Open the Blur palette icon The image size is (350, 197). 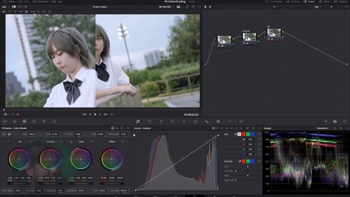(207, 121)
